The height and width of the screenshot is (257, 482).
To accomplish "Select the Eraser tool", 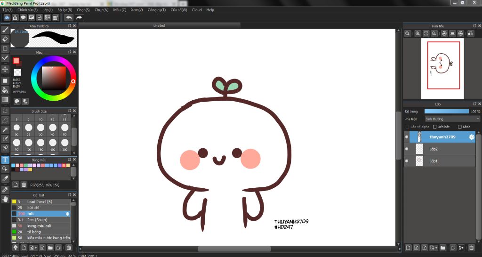I will (x=5, y=39).
